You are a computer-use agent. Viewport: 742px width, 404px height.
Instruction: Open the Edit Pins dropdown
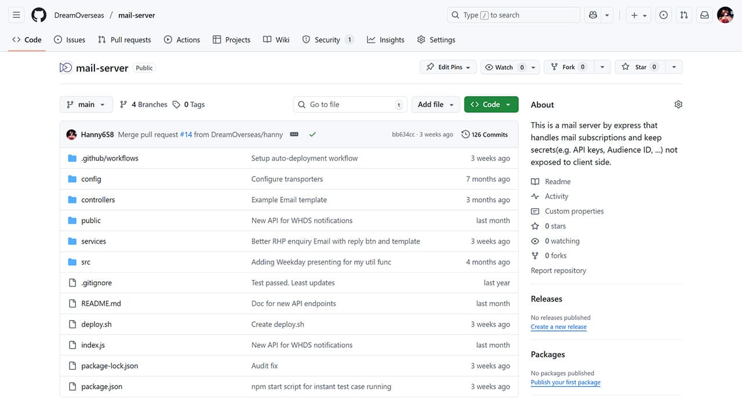click(448, 67)
